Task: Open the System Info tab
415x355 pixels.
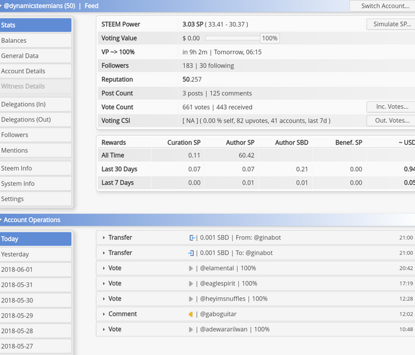Action: tap(36, 184)
